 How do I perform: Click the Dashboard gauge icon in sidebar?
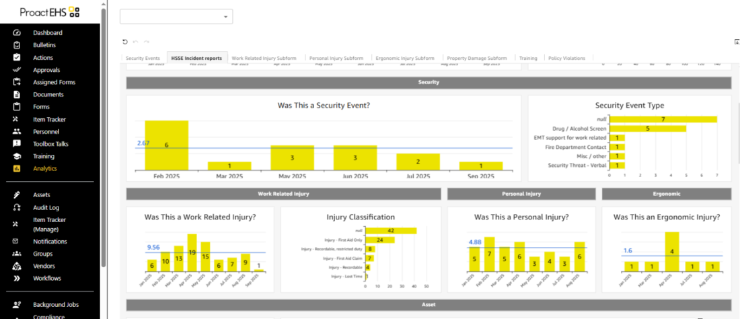(x=17, y=33)
